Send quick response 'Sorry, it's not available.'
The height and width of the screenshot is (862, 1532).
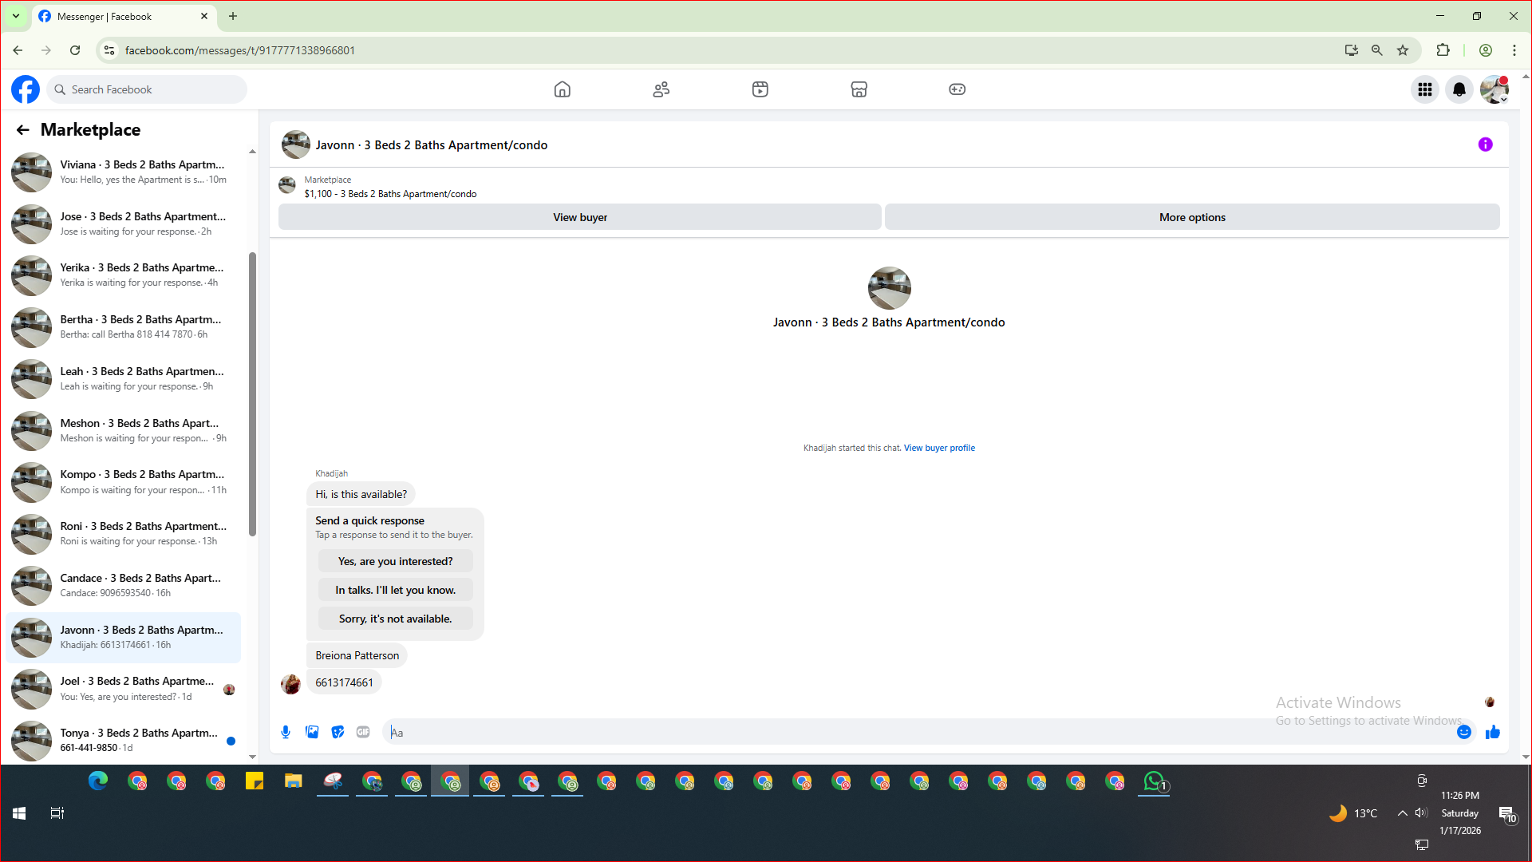coord(395,619)
